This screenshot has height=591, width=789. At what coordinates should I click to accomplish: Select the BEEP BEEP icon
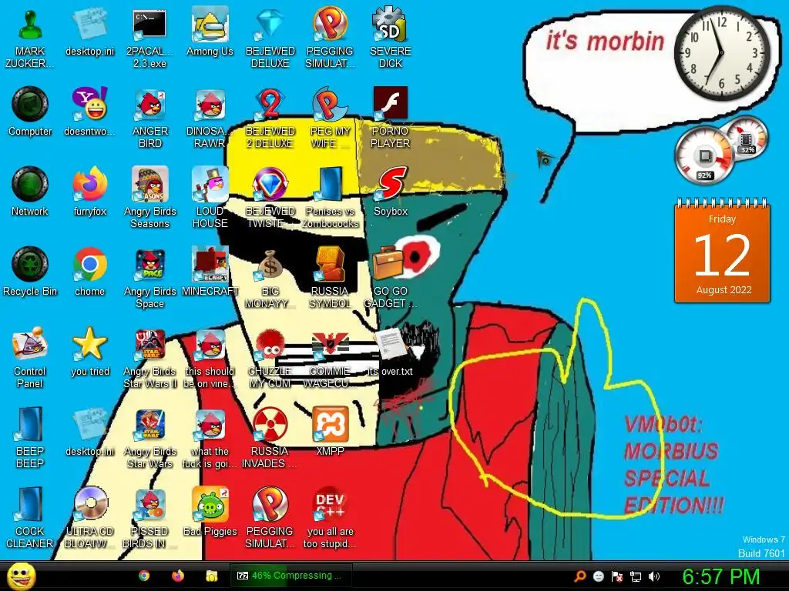pyautogui.click(x=30, y=438)
